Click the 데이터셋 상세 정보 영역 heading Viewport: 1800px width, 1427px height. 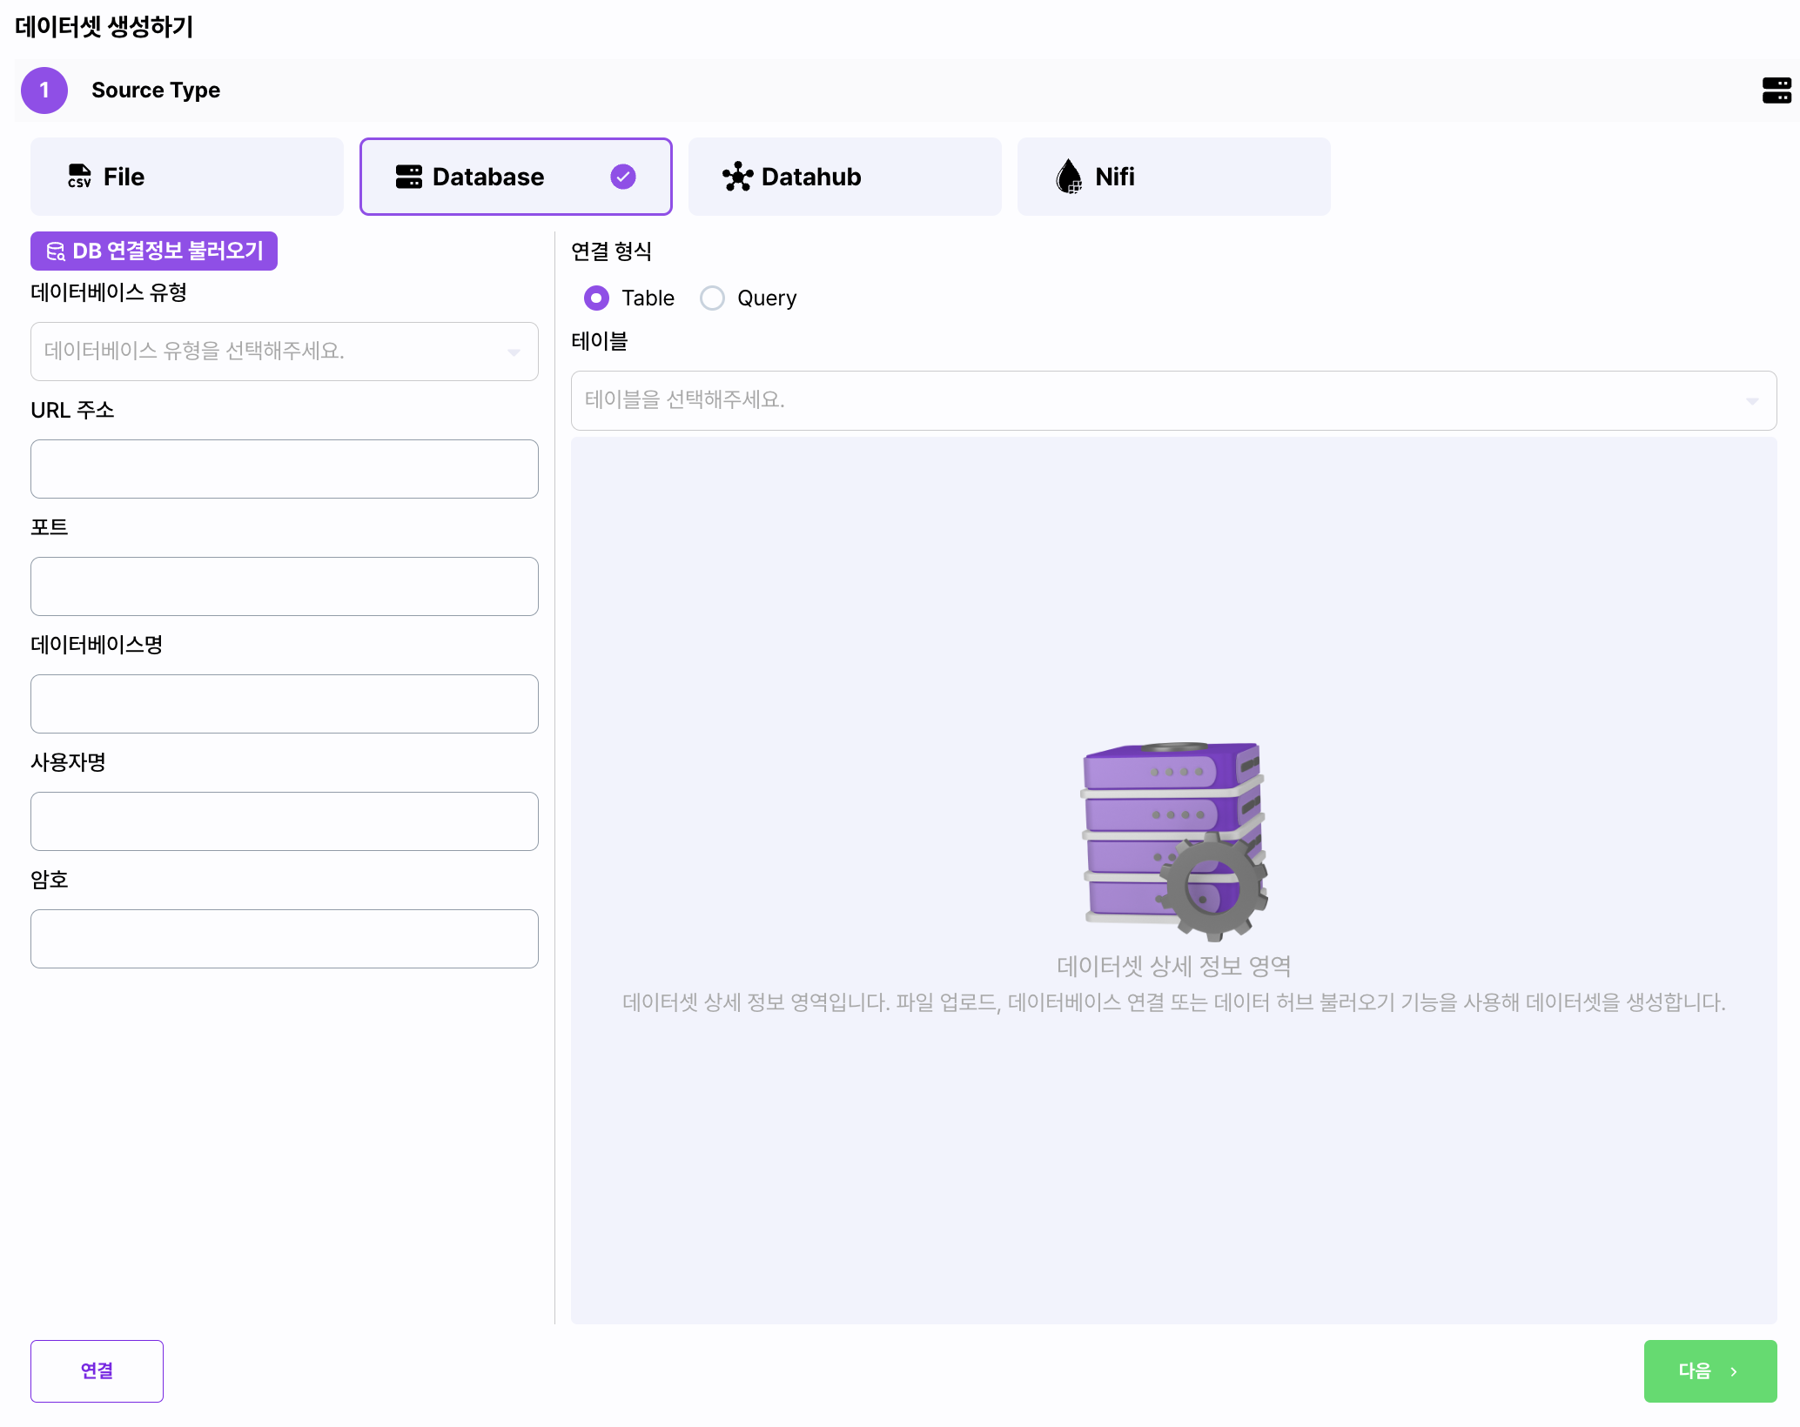tap(1174, 966)
